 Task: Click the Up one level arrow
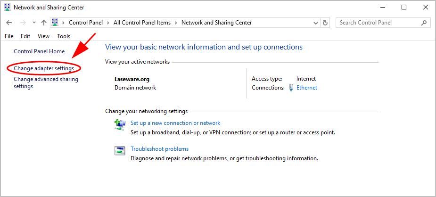coord(44,23)
